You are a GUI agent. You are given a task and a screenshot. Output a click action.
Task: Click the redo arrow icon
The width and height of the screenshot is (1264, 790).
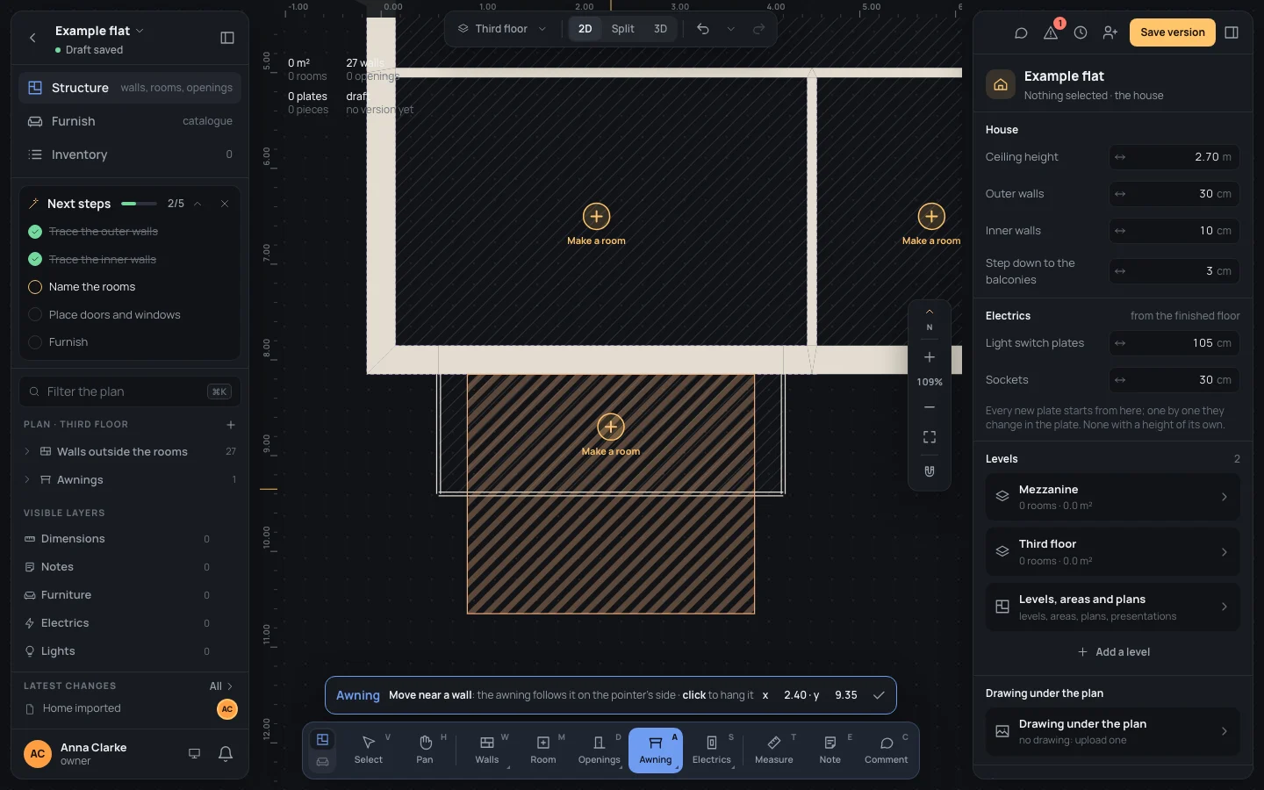[x=759, y=29]
